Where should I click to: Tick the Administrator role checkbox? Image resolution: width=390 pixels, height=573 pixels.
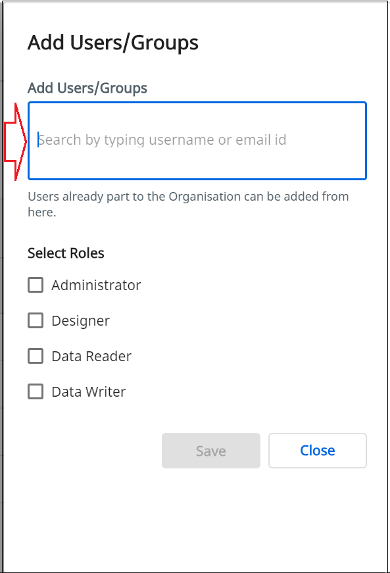click(x=36, y=285)
